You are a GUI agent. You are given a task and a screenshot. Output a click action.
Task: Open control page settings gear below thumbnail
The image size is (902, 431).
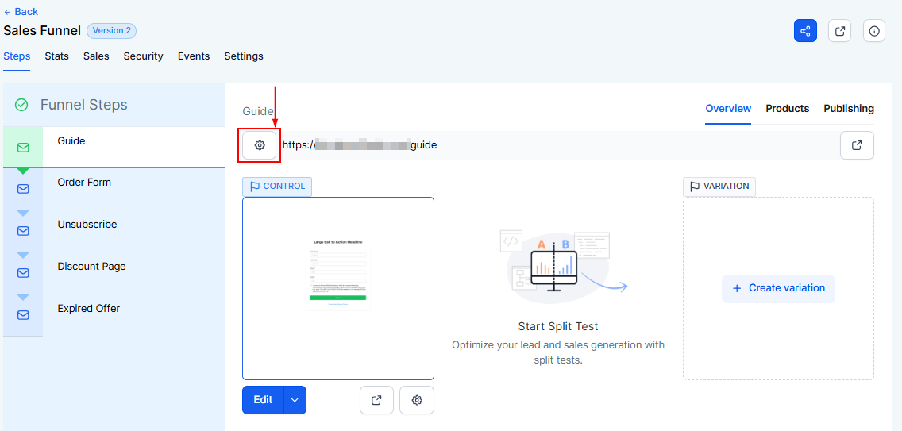417,400
